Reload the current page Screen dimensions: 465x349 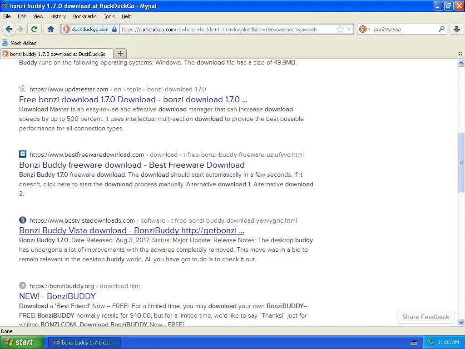(35, 29)
